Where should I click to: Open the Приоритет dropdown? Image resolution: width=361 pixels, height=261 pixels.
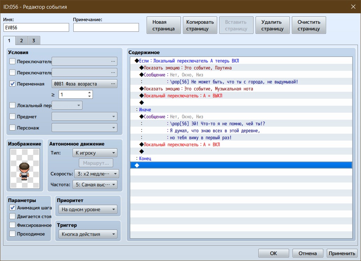[88, 210]
